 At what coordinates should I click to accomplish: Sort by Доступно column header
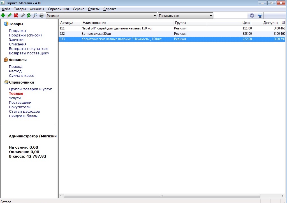266,23
